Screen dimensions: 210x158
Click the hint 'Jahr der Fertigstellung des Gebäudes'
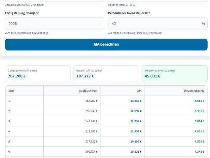27,33
